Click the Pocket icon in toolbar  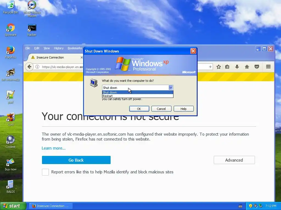click(x=257, y=67)
